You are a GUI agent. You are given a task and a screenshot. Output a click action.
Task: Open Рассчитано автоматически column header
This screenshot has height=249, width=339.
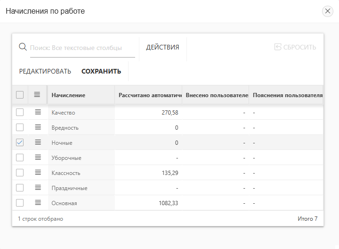pos(150,95)
